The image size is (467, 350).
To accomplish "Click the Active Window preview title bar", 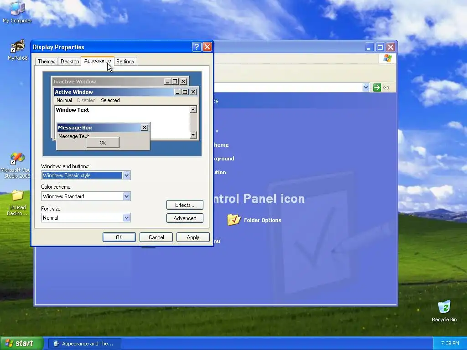I will 126,92.
